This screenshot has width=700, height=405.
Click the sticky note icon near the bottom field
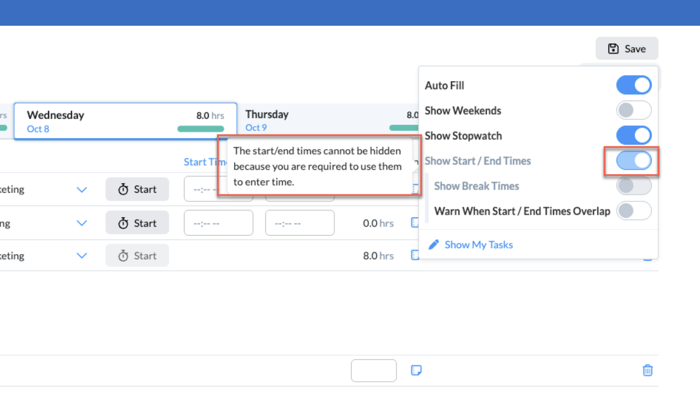(416, 370)
